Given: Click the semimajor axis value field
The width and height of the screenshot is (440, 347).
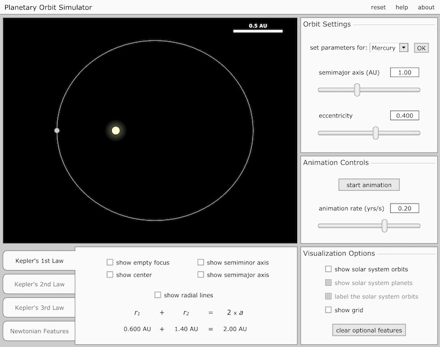Looking at the screenshot, I should tap(404, 72).
